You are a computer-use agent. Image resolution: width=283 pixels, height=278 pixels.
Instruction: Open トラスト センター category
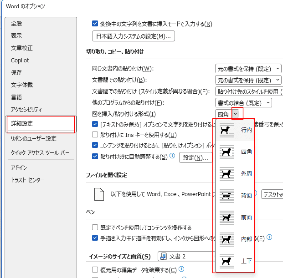[28, 180]
